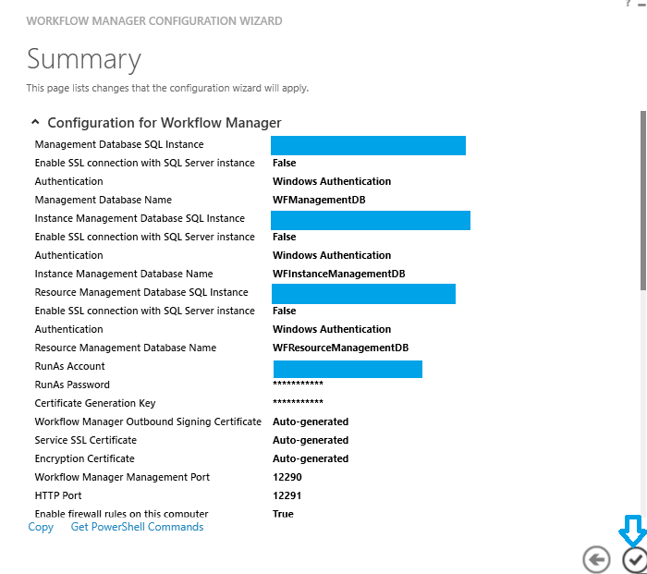
Task: Click the Summary page heading
Action: coord(84,59)
